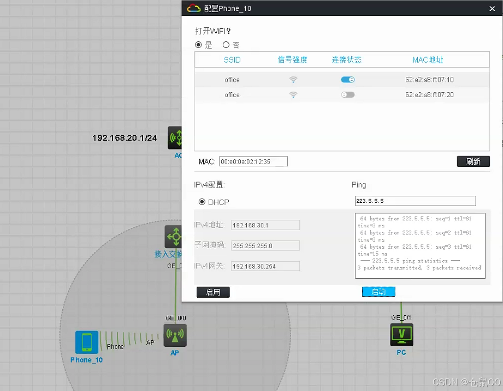Select the DHCP radio option
Viewport: 503px width, 391px height.
click(x=202, y=202)
